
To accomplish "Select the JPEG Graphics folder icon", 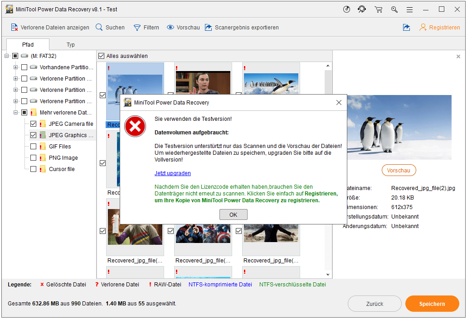I will click(43, 135).
